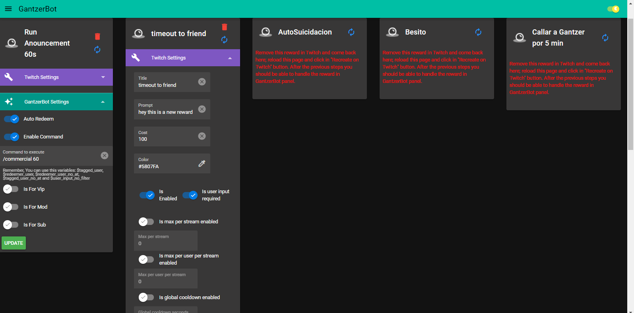Delete the timeout to friend reward
Viewport: 634px width, 313px height.
point(225,27)
